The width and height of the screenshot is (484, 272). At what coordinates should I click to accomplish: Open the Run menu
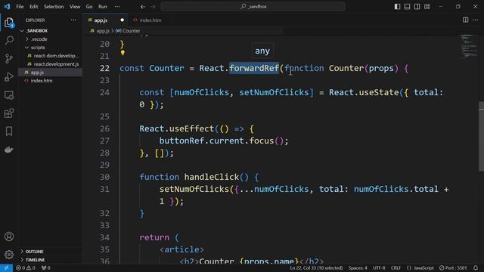(103, 7)
